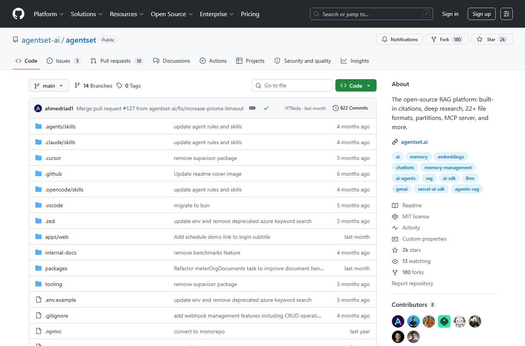Click the tag icon beside 0 Tags
Image resolution: width=525 pixels, height=346 pixels.
[x=120, y=85]
